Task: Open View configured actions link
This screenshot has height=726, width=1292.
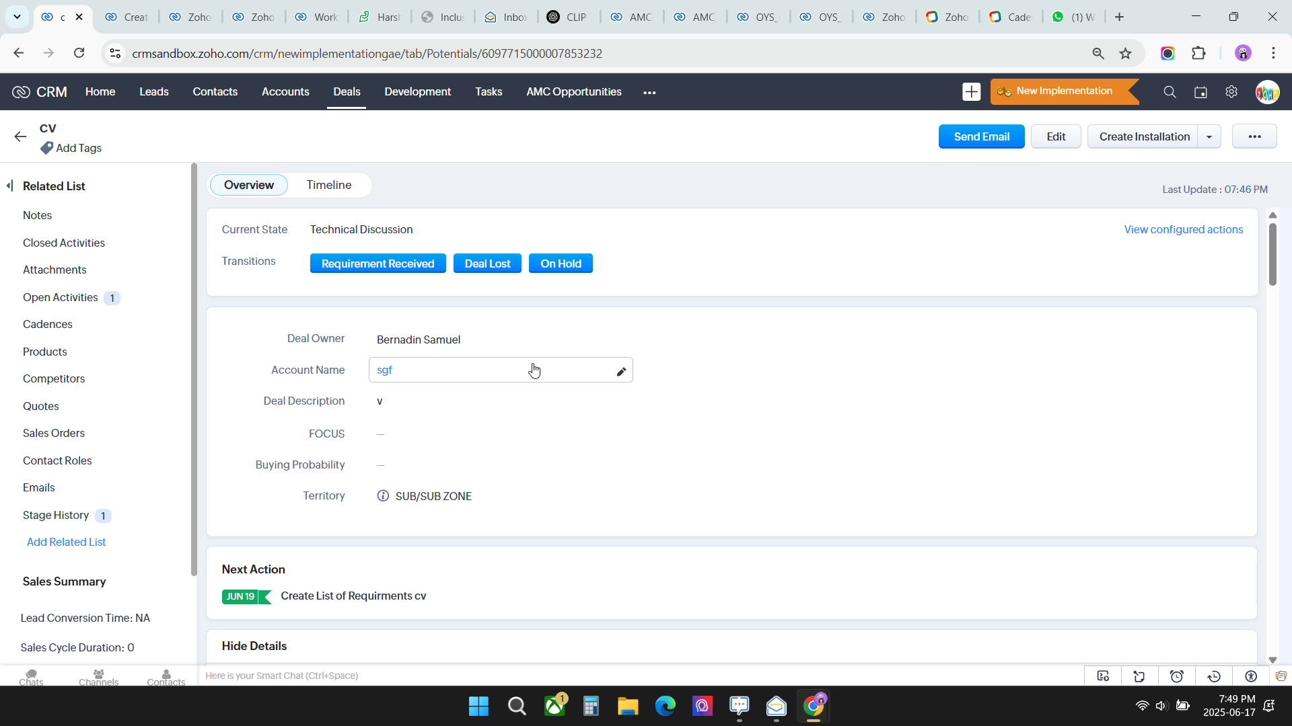Action: 1183,230
